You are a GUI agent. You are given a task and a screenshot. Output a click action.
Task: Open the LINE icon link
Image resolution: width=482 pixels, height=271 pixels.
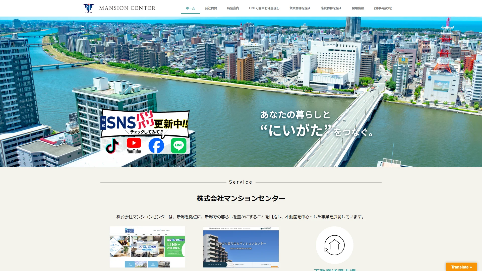click(x=178, y=146)
